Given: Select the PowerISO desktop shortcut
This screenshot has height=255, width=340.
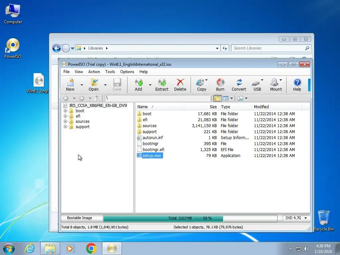Looking at the screenshot, I should (x=13, y=48).
